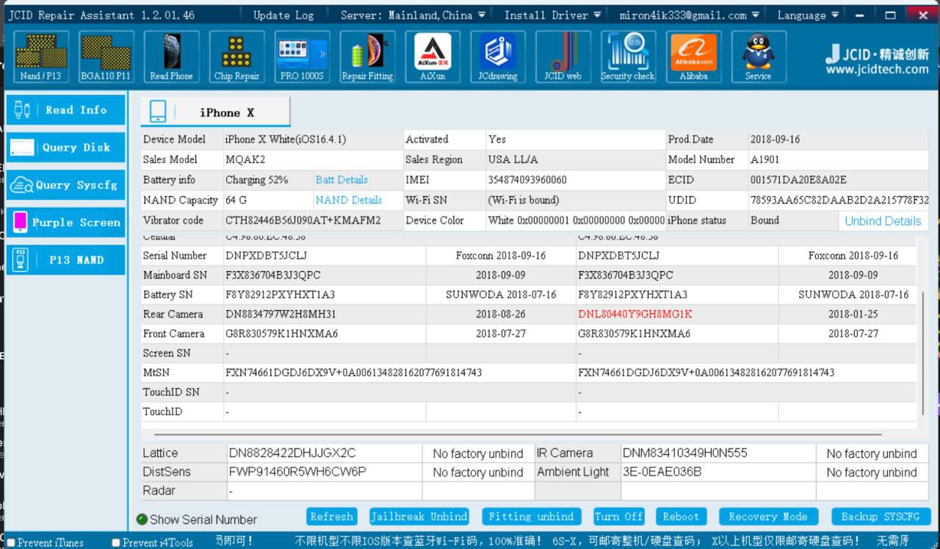Image resolution: width=940 pixels, height=549 pixels.
Task: Select the Vibrator code CTH82446B56J090AT+KMAFM2
Action: 303,220
